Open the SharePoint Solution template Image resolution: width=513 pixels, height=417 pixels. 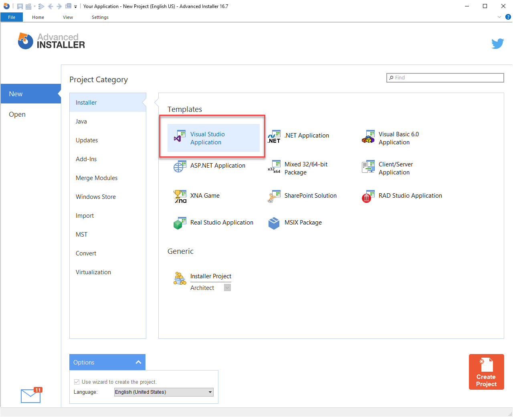click(x=274, y=196)
